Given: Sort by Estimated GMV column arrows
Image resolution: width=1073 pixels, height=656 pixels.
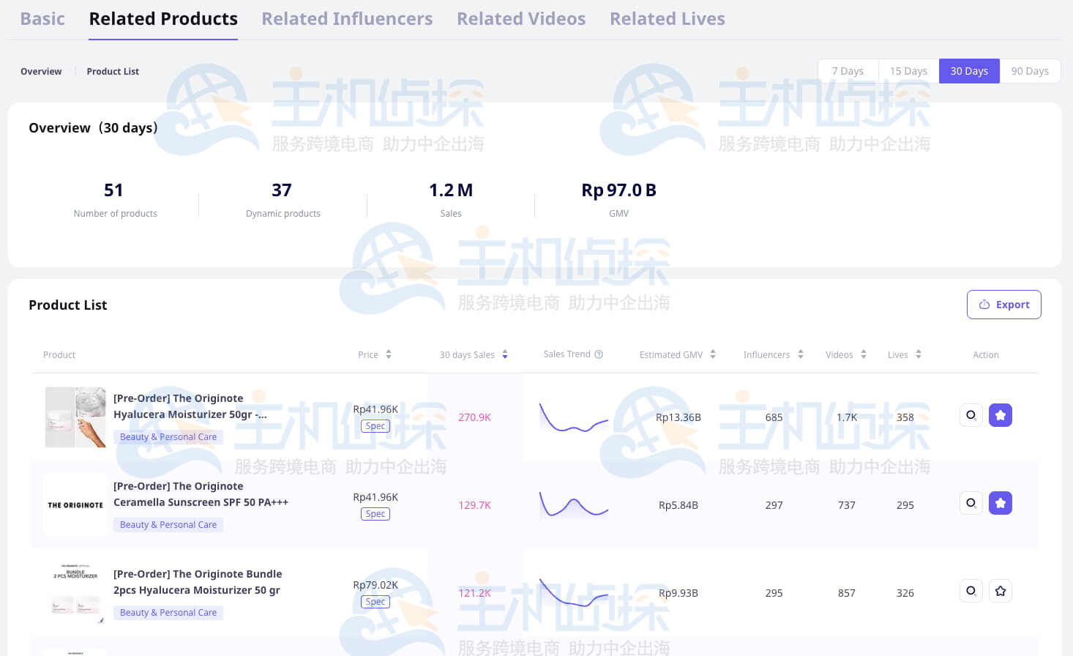Looking at the screenshot, I should 713,354.
